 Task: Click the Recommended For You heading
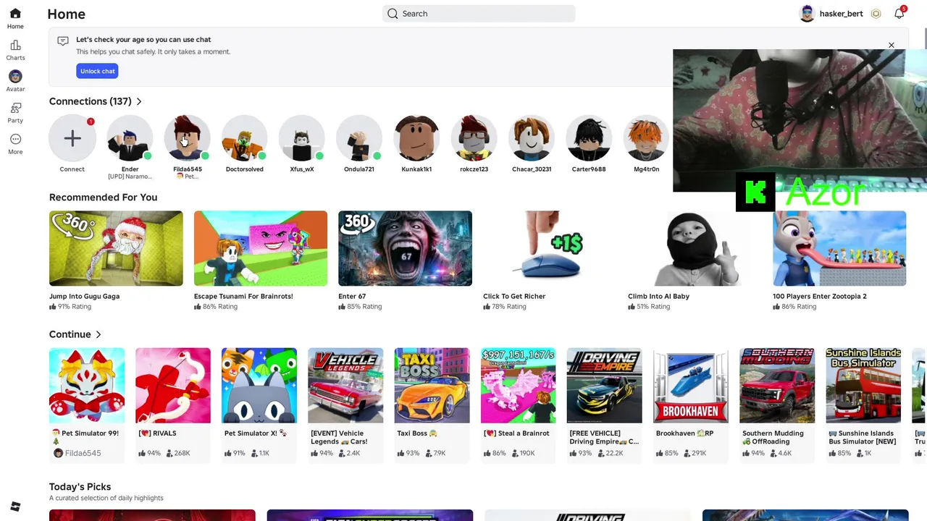103,198
